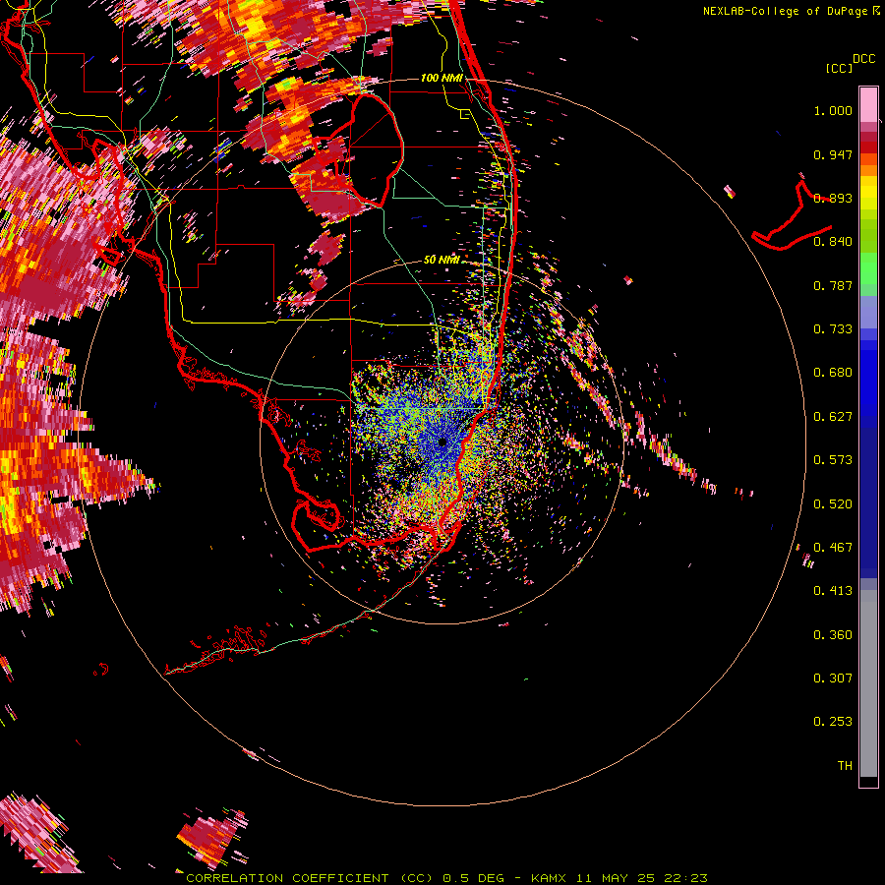Click the 50 NMI range ring label

(442, 260)
